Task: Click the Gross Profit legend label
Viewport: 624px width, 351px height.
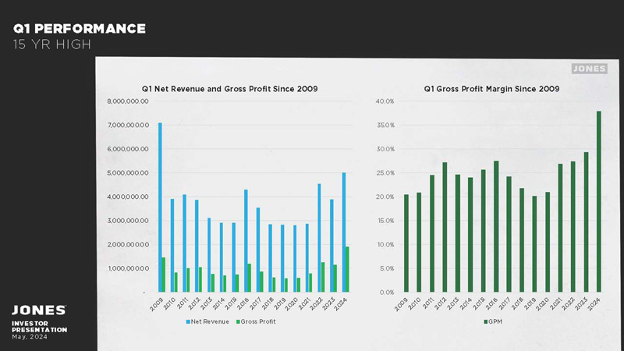Action: pyautogui.click(x=258, y=321)
